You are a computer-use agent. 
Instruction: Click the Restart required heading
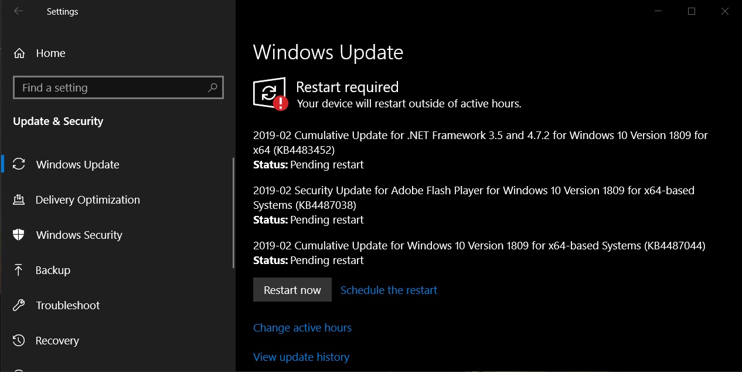[x=347, y=87]
